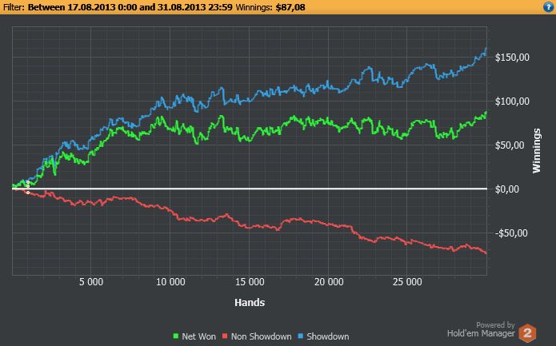This screenshot has height=346, width=556.
Task: Click the 20 000 hands axis label
Action: pos(329,282)
